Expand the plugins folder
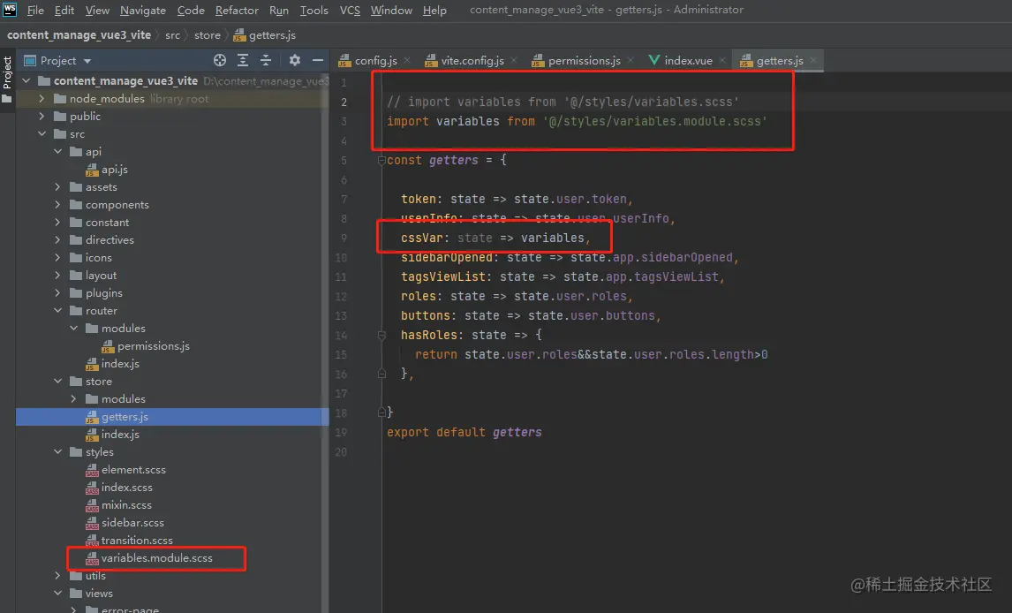This screenshot has width=1012, height=613. (x=58, y=293)
